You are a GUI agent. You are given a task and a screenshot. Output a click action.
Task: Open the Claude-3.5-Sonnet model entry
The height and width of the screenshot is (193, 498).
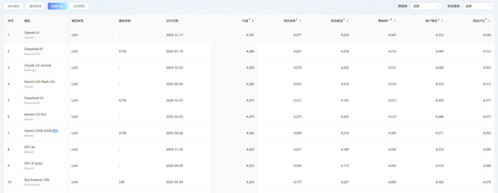38,65
